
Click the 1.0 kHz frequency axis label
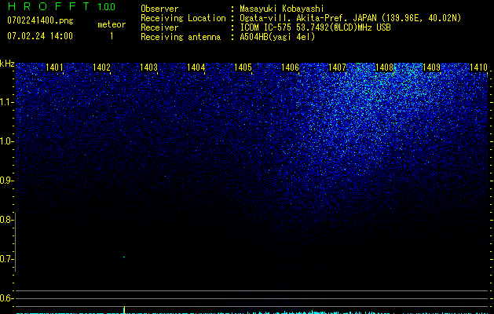click(x=6, y=141)
